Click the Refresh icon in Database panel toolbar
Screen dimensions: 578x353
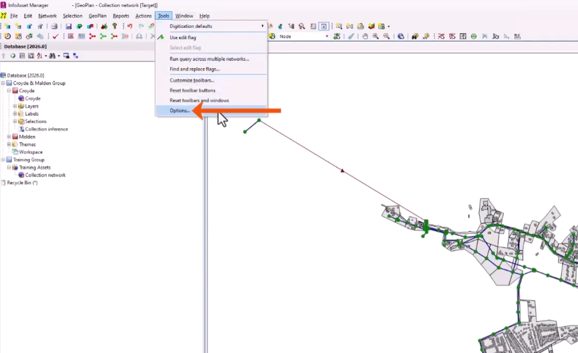pyautogui.click(x=13, y=56)
